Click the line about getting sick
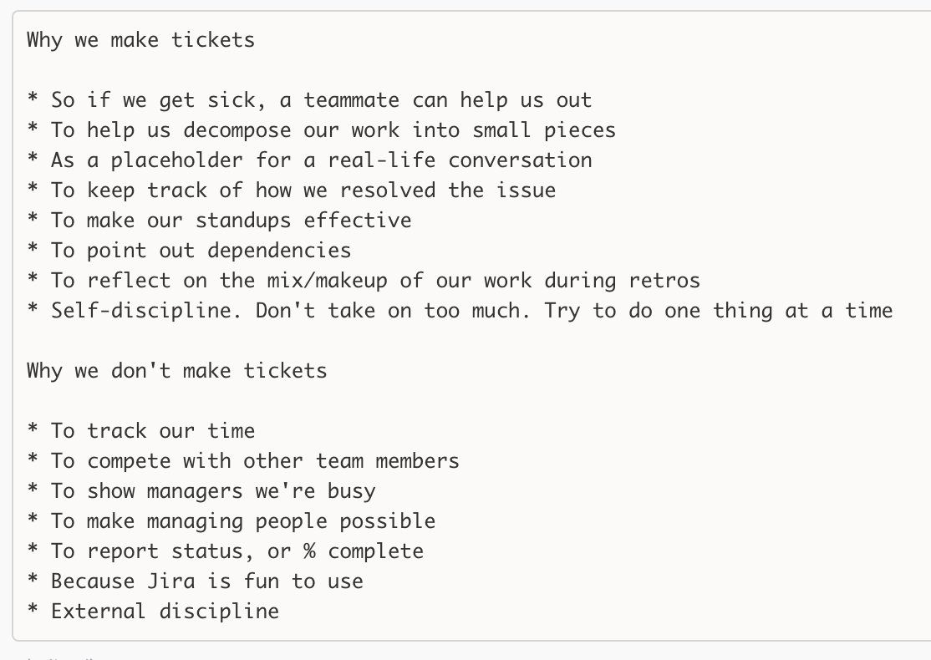931x660 pixels. tap(309, 99)
